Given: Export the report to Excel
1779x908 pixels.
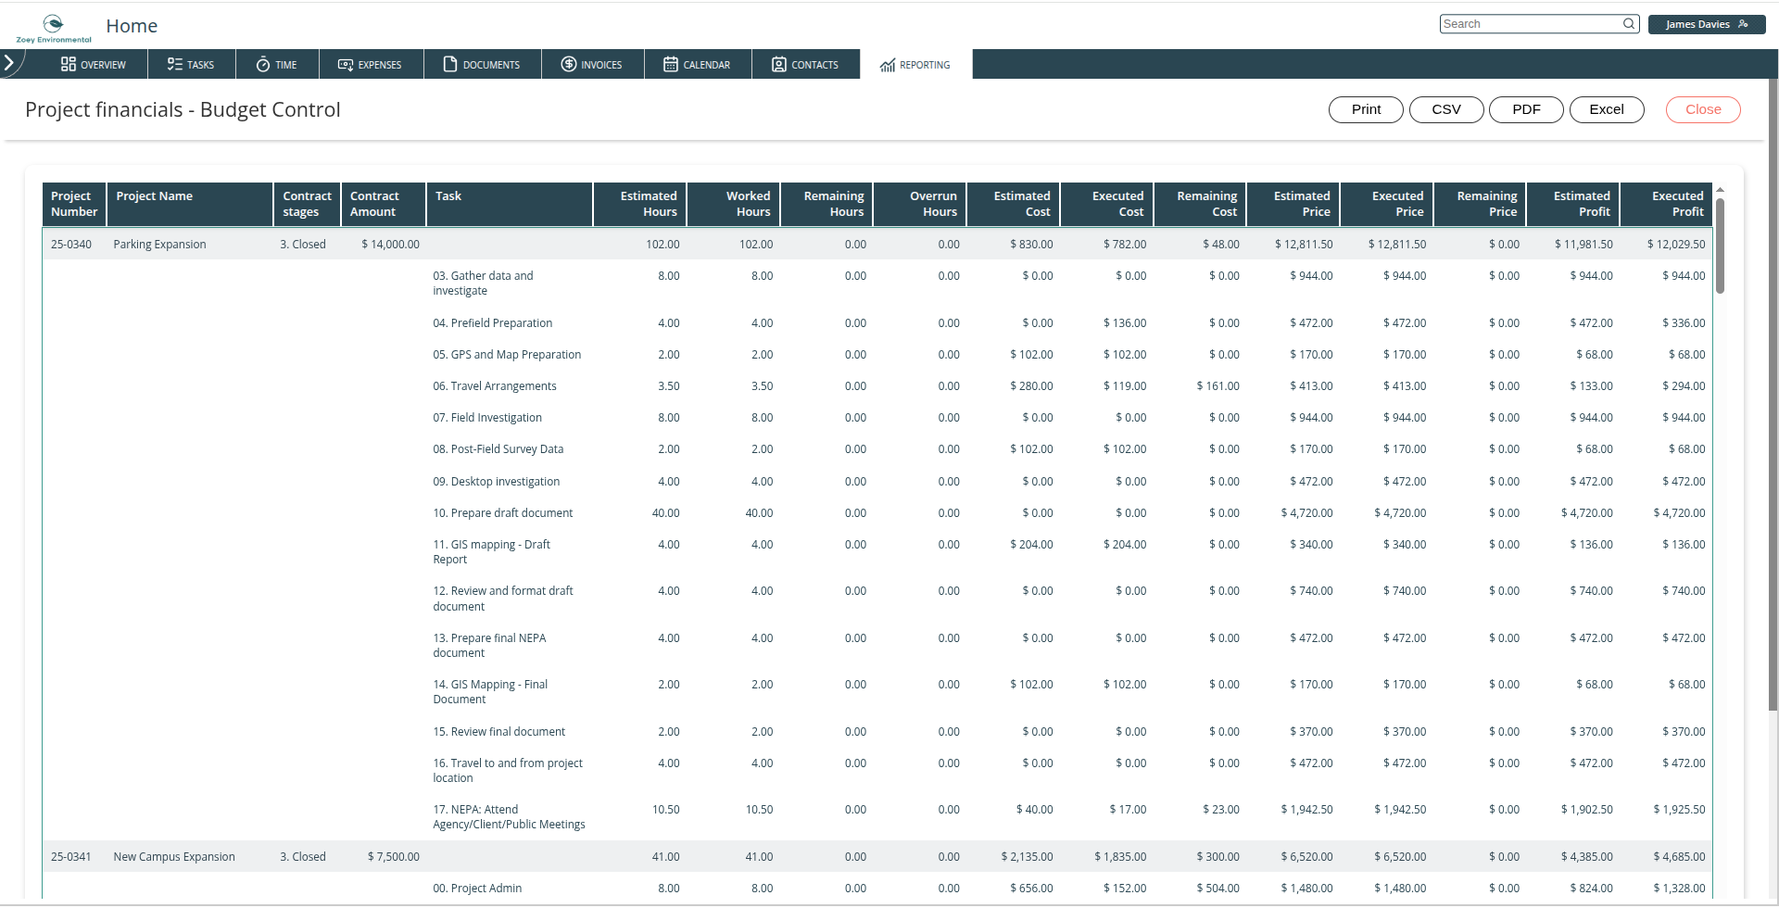Looking at the screenshot, I should [1607, 109].
